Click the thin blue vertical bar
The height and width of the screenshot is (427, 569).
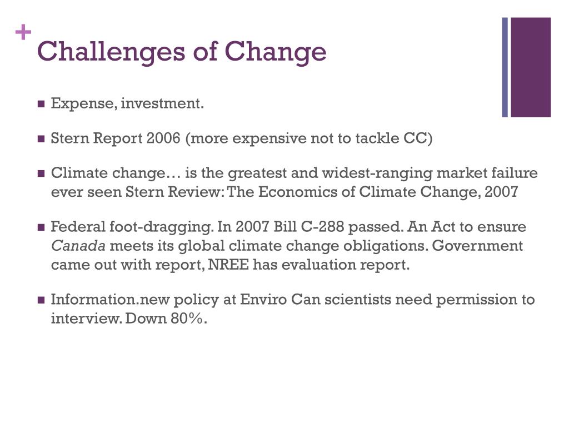tap(505, 67)
